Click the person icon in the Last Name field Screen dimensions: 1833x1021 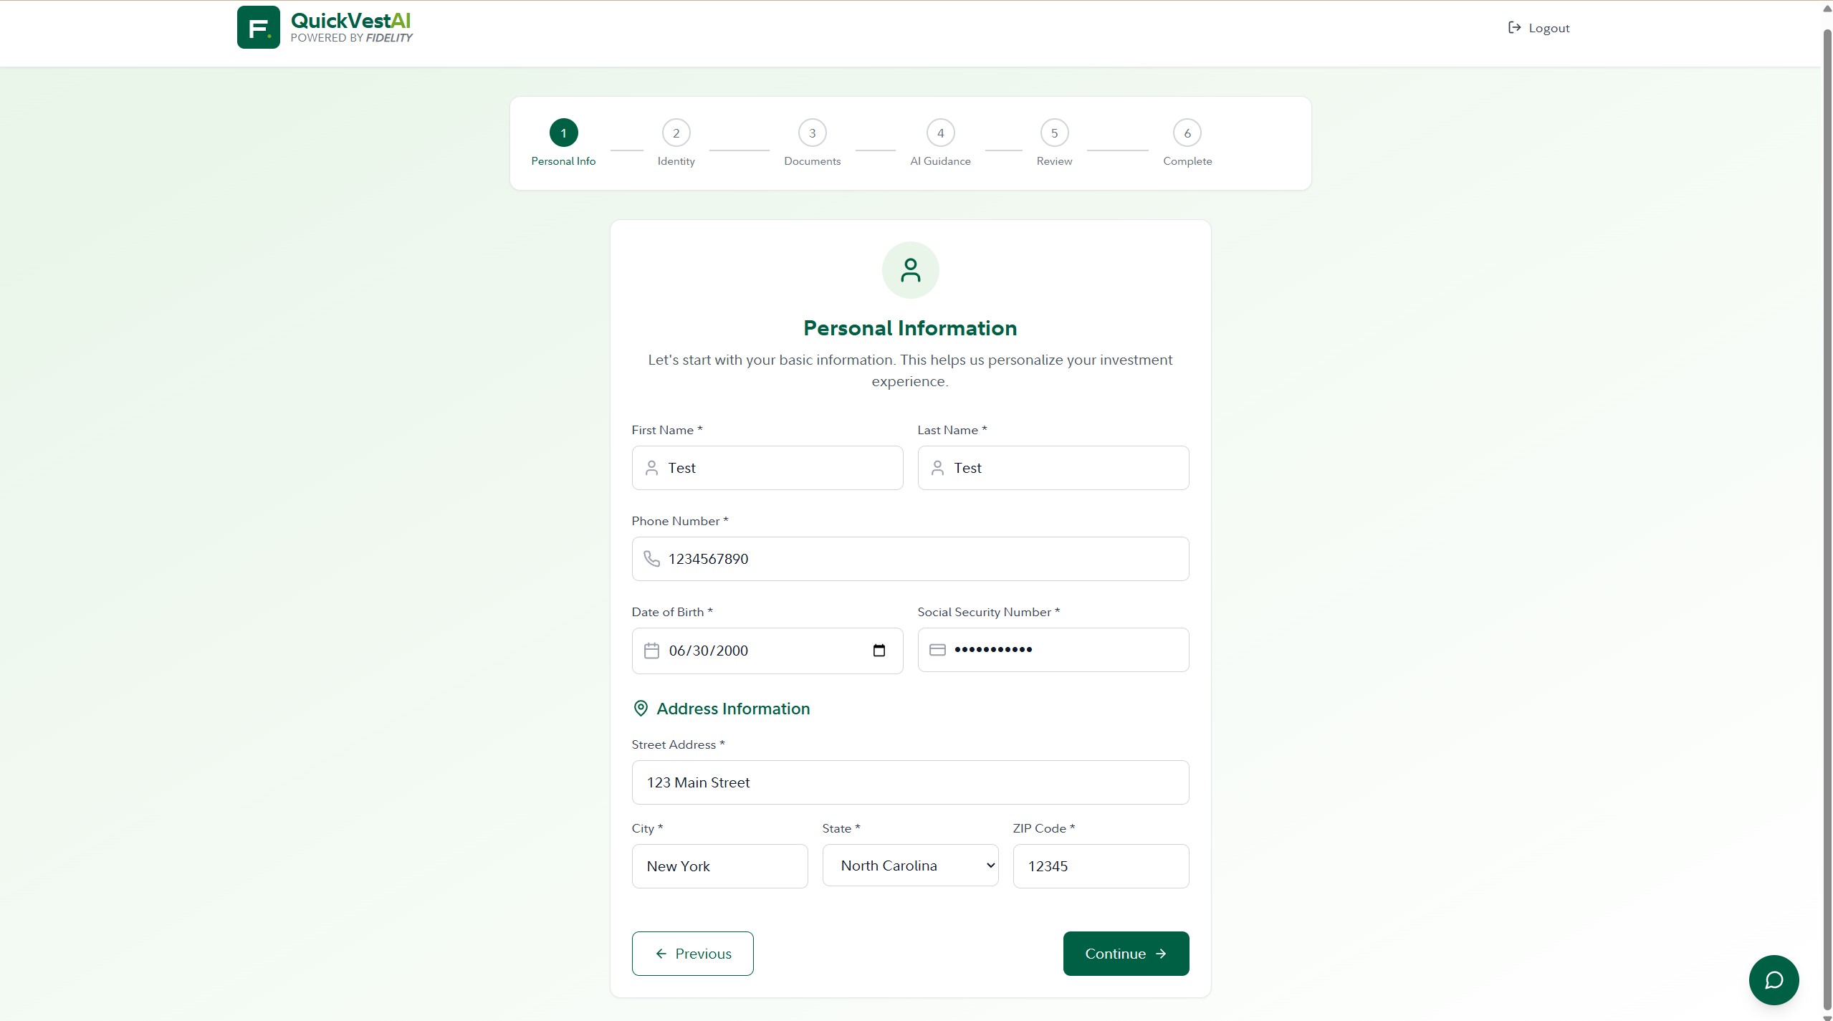(937, 468)
